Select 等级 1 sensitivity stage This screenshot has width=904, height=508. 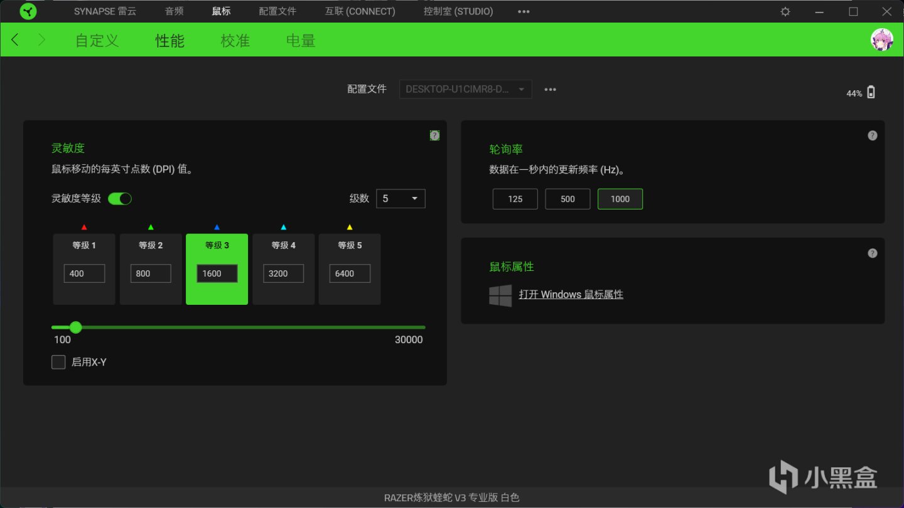click(84, 269)
